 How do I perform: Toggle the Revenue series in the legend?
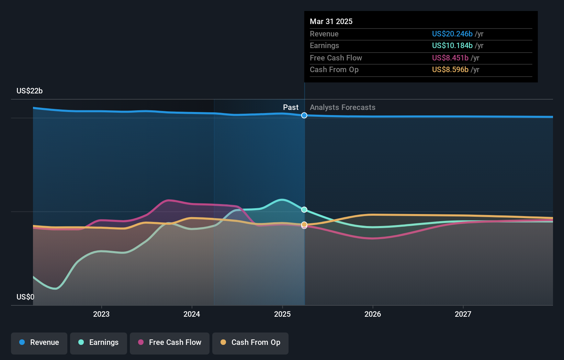coord(39,343)
